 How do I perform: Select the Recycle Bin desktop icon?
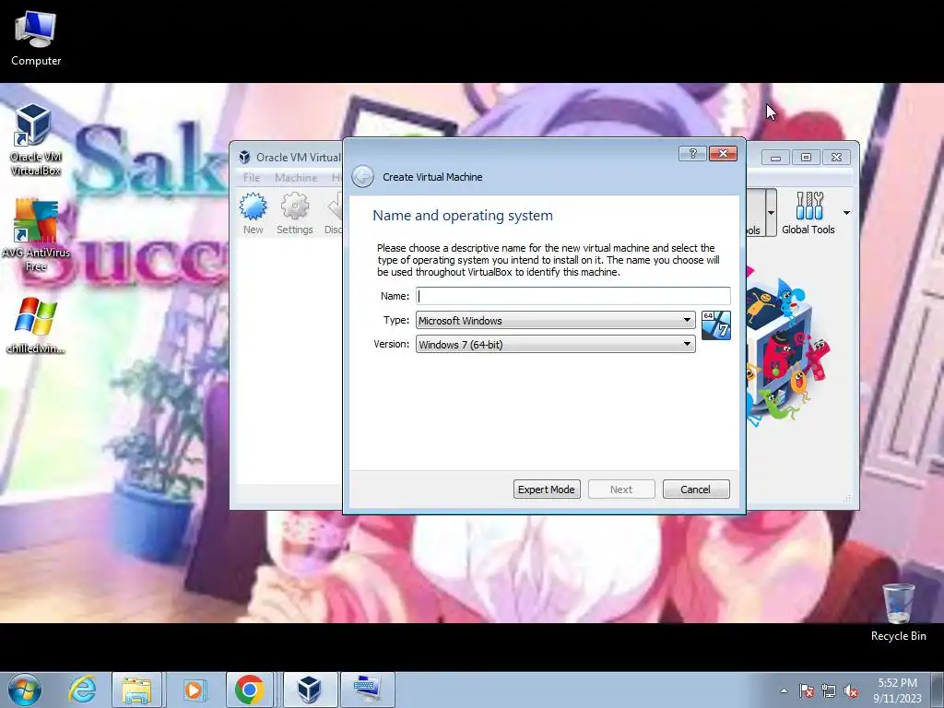(x=898, y=612)
